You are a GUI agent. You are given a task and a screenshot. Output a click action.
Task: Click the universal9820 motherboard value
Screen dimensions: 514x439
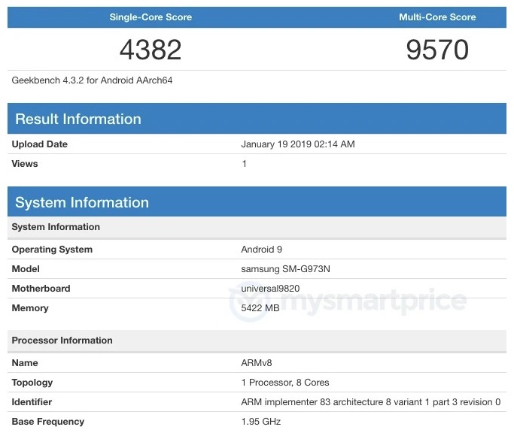click(270, 289)
